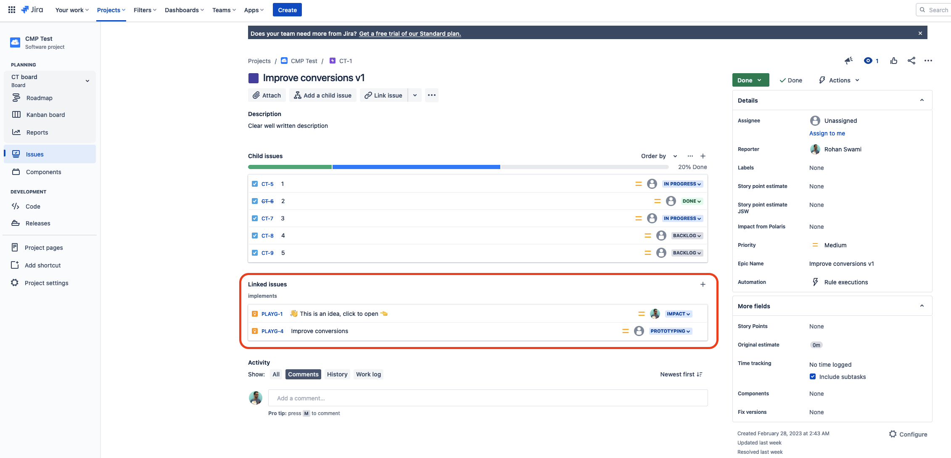Enable the Include subtasks checkbox
The image size is (951, 458).
812,376
